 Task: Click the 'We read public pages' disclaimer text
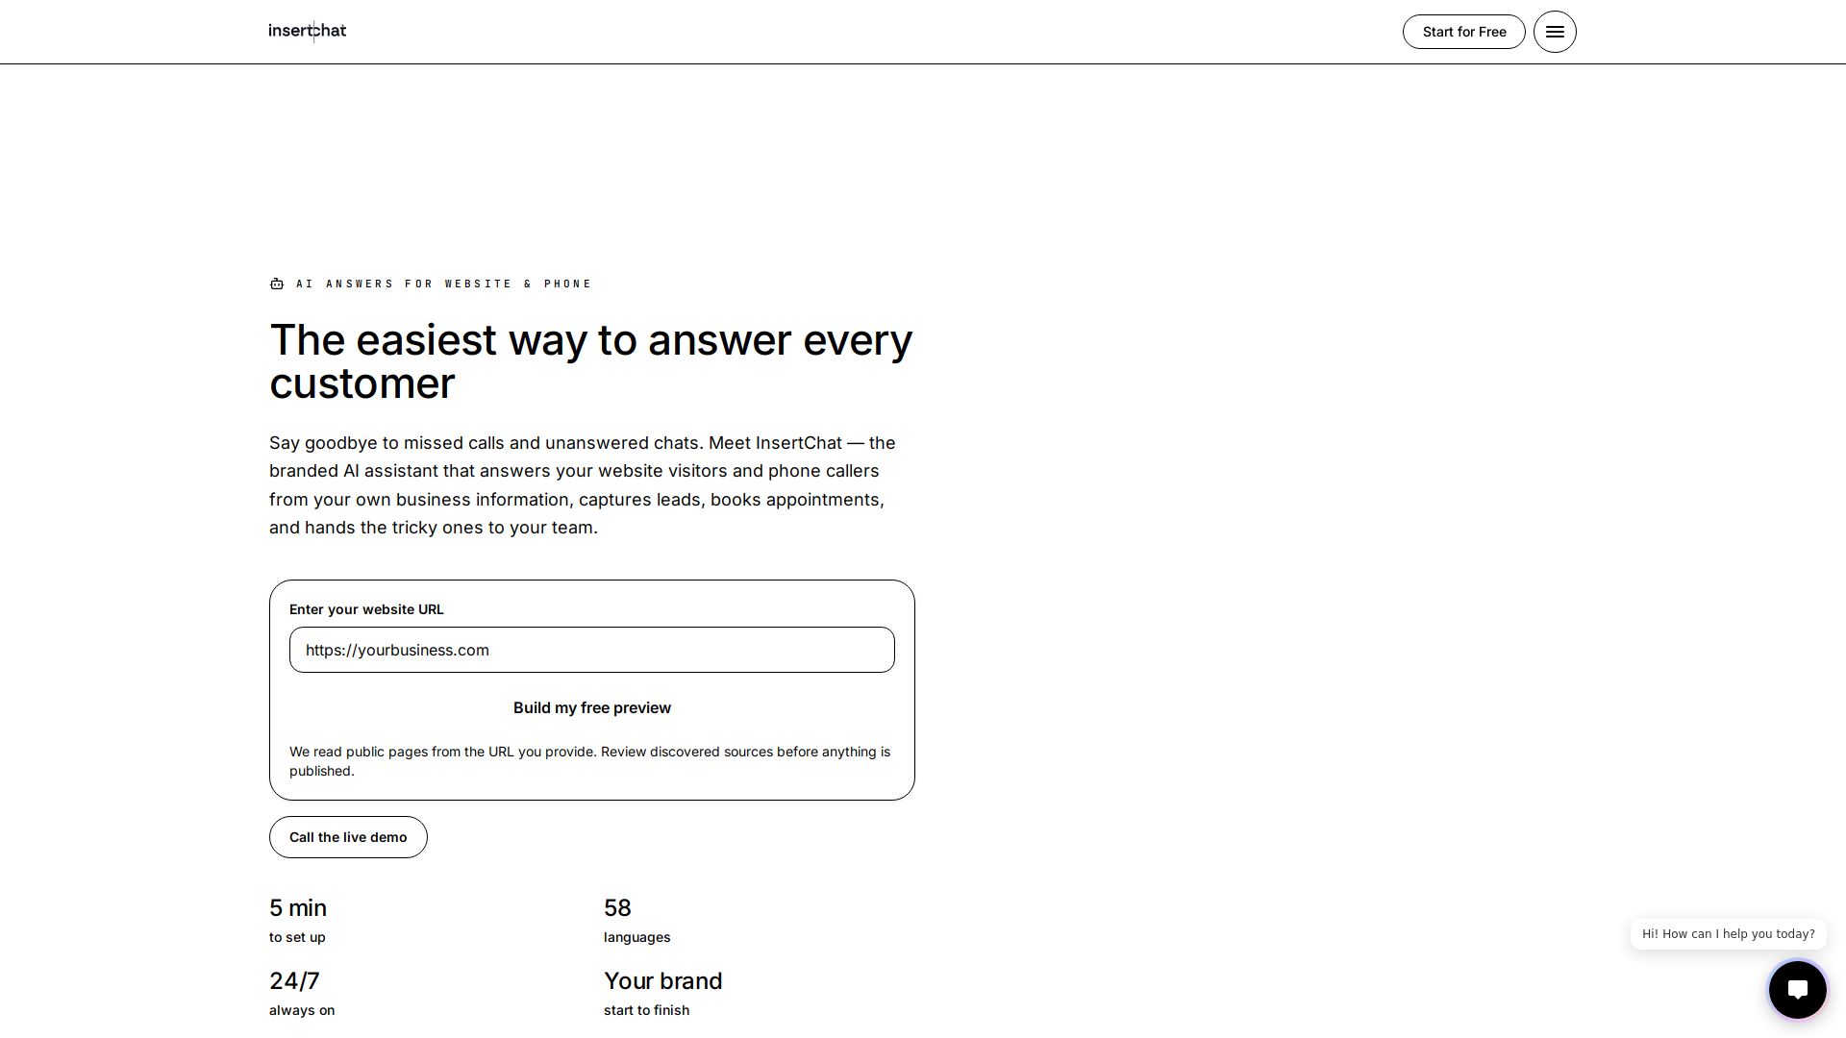590,761
